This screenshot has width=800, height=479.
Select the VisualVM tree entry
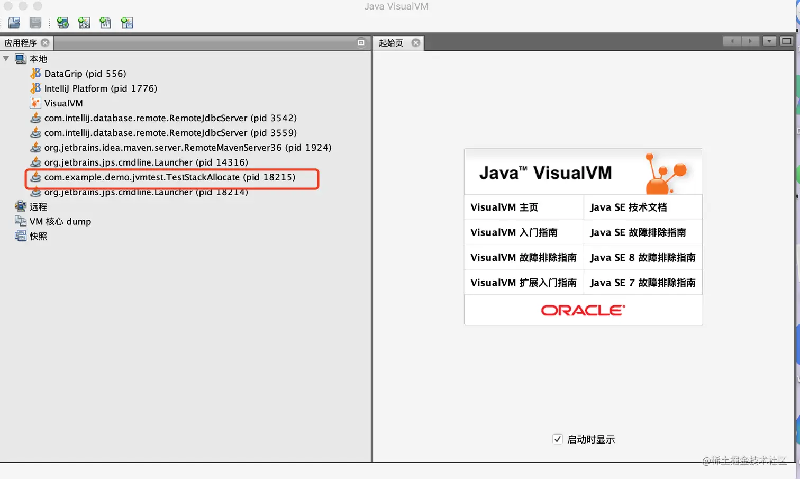click(x=63, y=103)
